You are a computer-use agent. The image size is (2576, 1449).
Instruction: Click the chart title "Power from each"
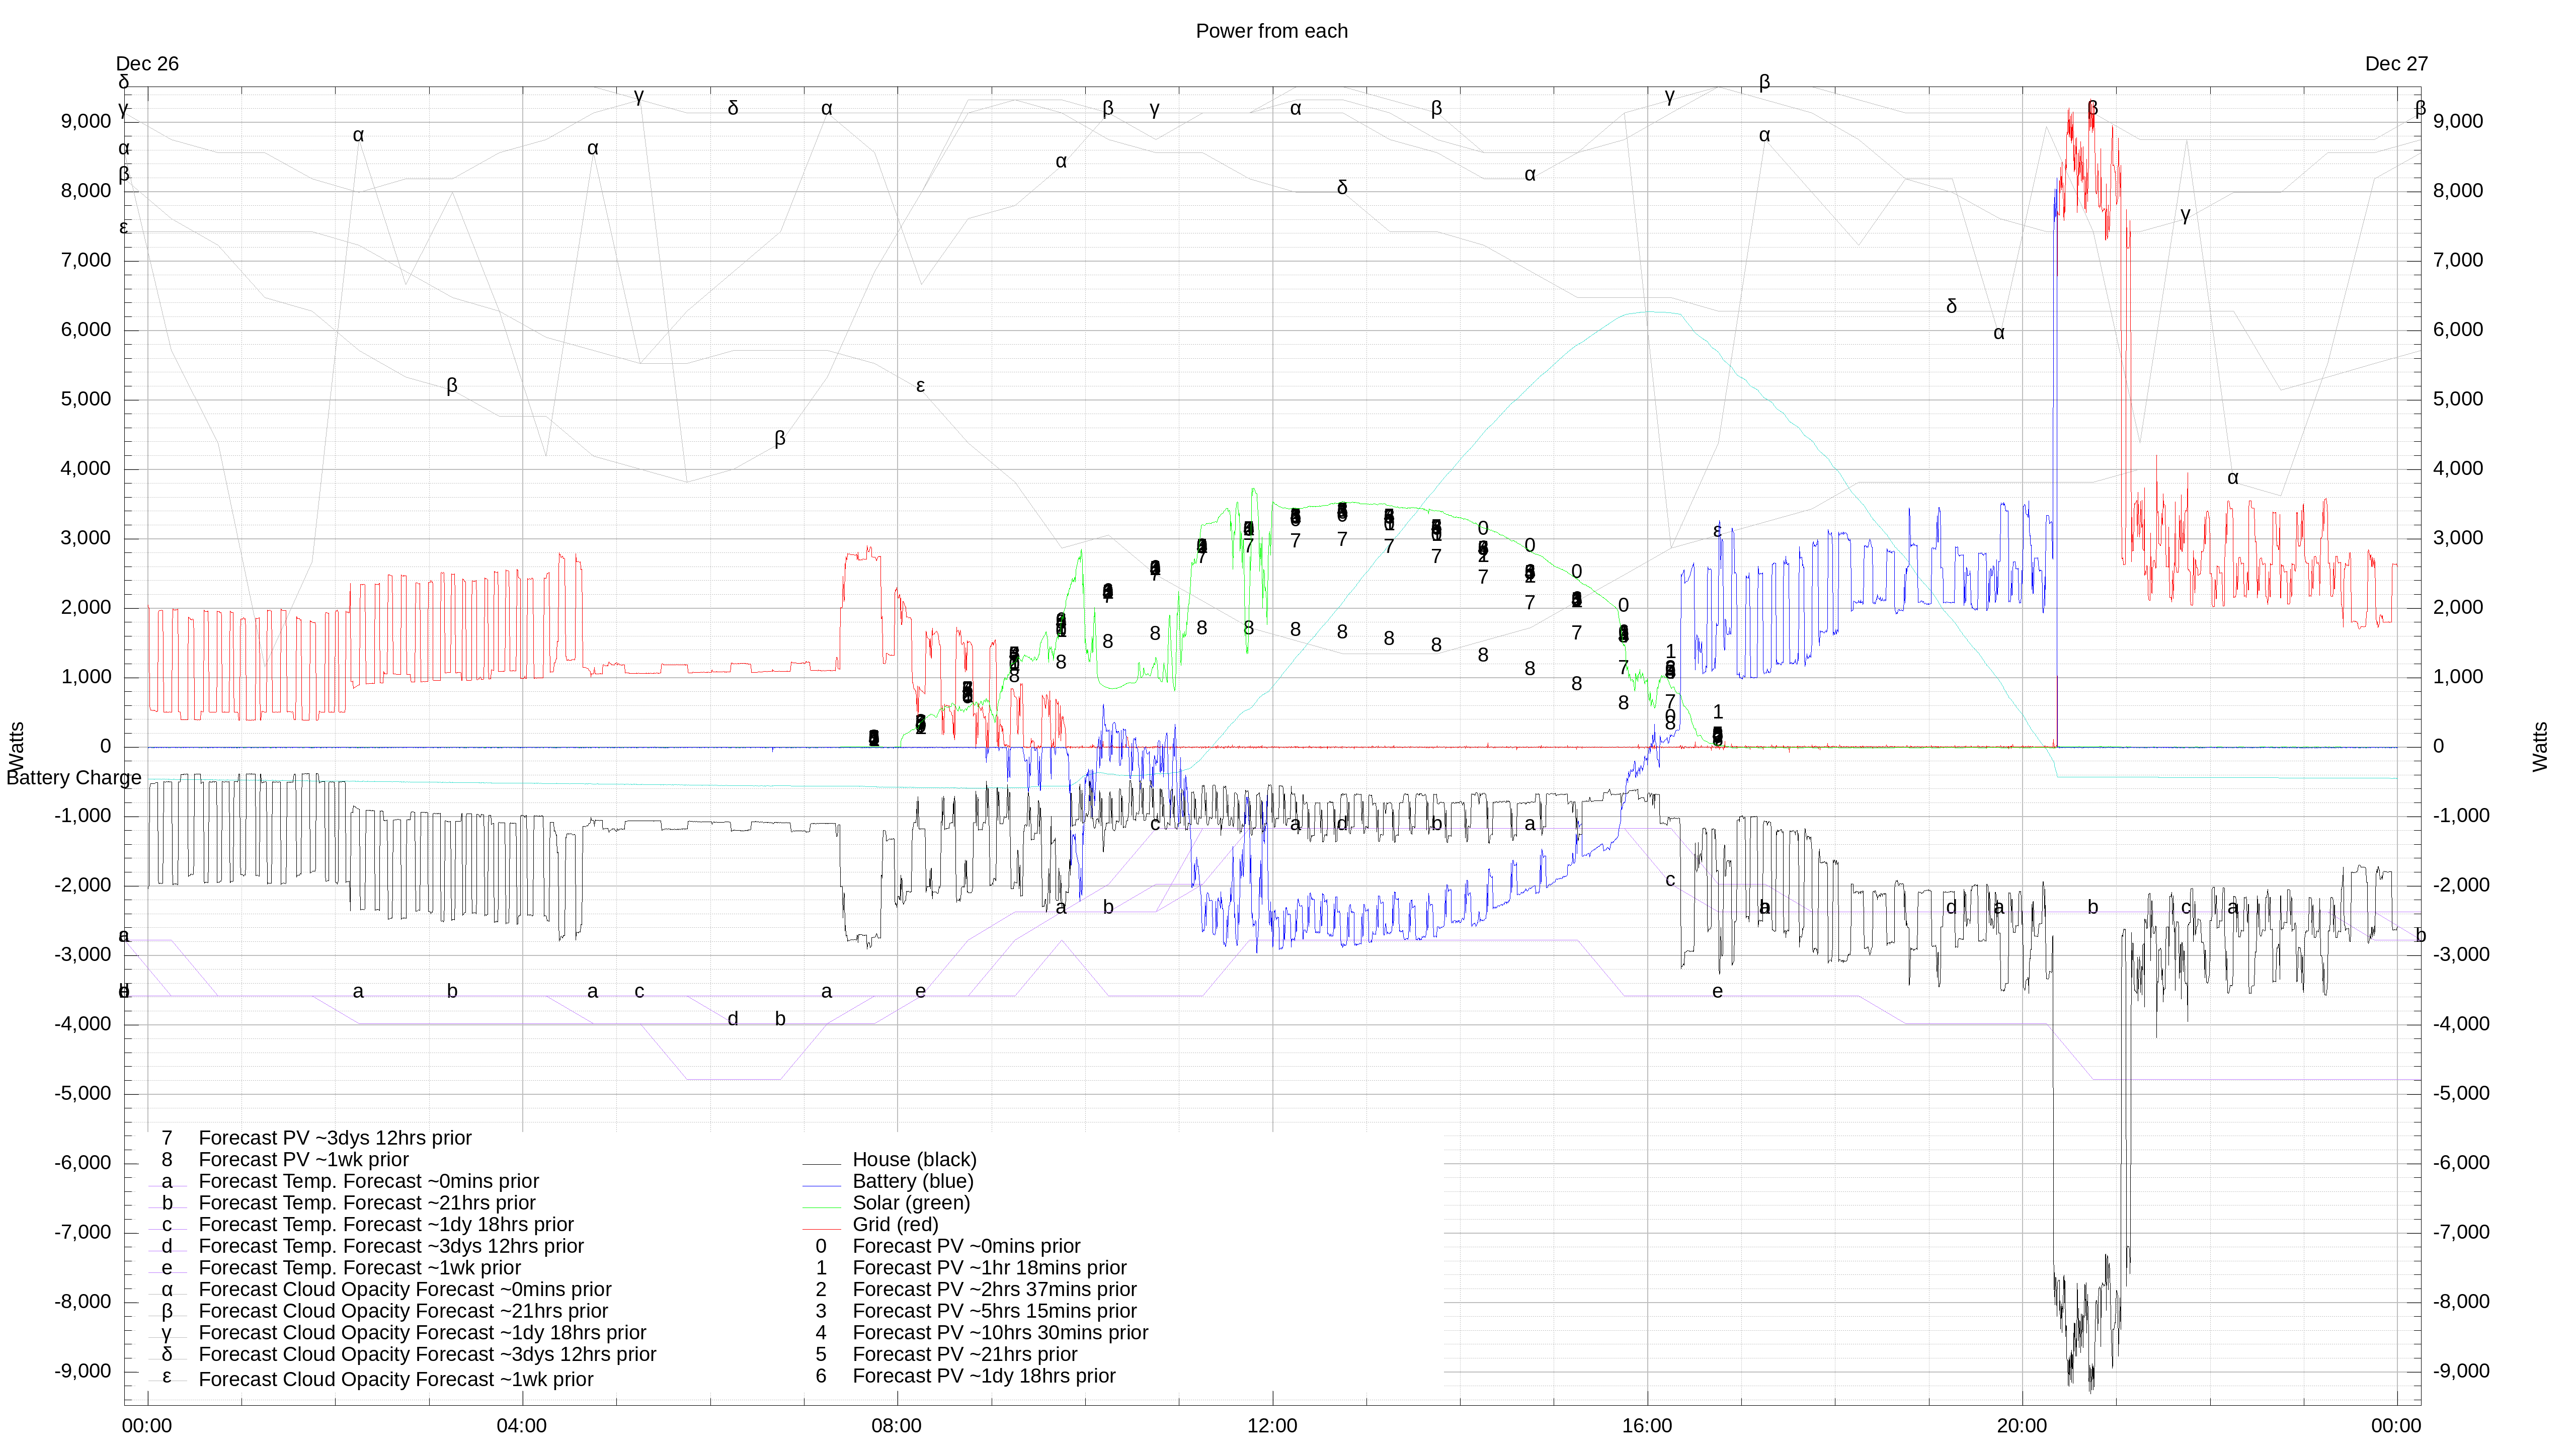pyautogui.click(x=1271, y=31)
